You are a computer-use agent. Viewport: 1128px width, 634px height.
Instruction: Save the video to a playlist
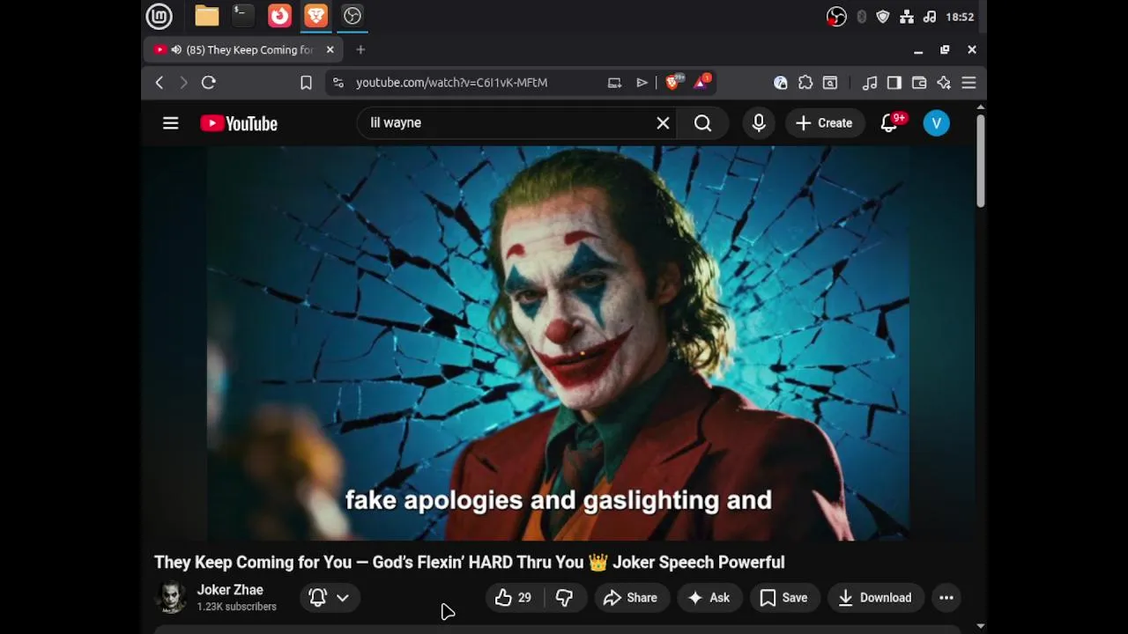(784, 598)
